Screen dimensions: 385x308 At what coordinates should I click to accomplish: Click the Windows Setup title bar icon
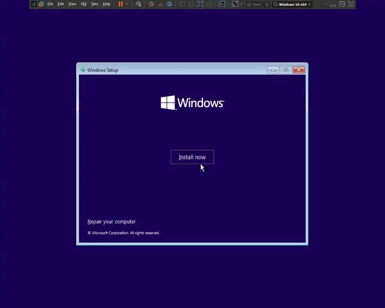[83, 69]
